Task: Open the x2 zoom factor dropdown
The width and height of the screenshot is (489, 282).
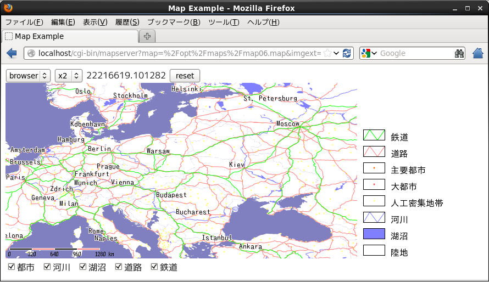Action: click(x=68, y=75)
